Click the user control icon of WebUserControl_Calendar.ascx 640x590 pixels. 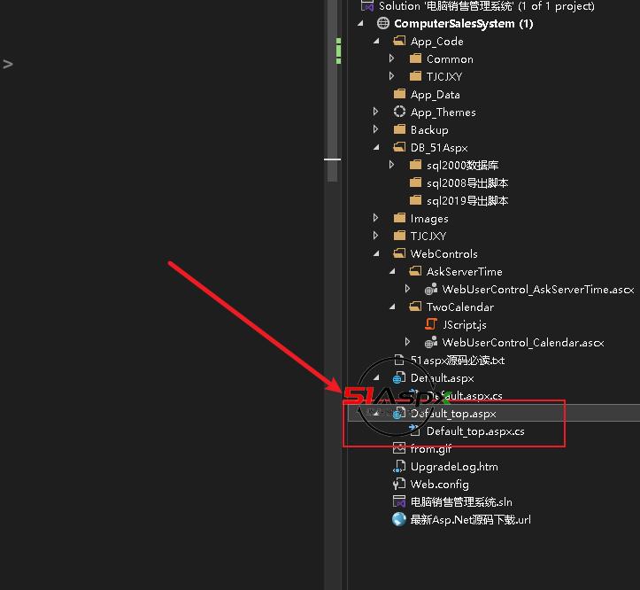point(431,342)
